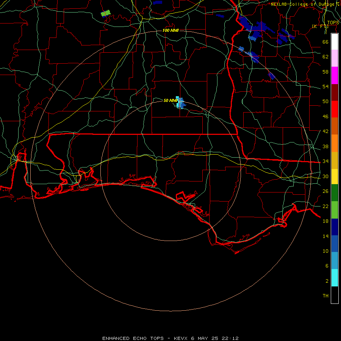Screen dimensions: 341x341
Task: Click the dark green legend swatch
Action: [335, 193]
